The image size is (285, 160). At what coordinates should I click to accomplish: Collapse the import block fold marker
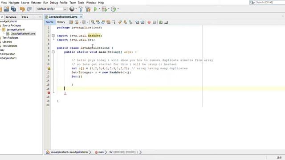click(53, 36)
